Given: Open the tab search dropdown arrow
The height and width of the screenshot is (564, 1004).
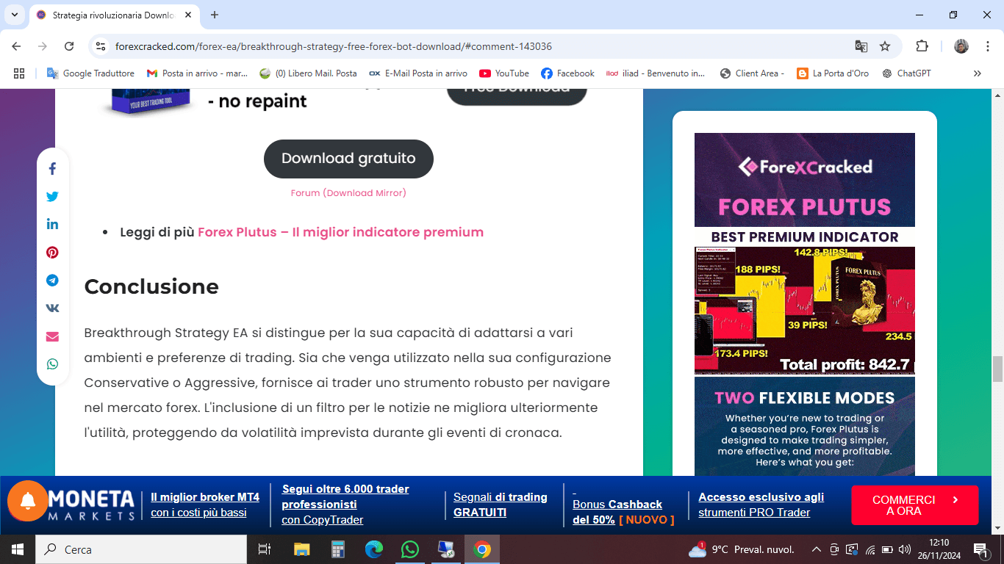Looking at the screenshot, I should coord(14,15).
